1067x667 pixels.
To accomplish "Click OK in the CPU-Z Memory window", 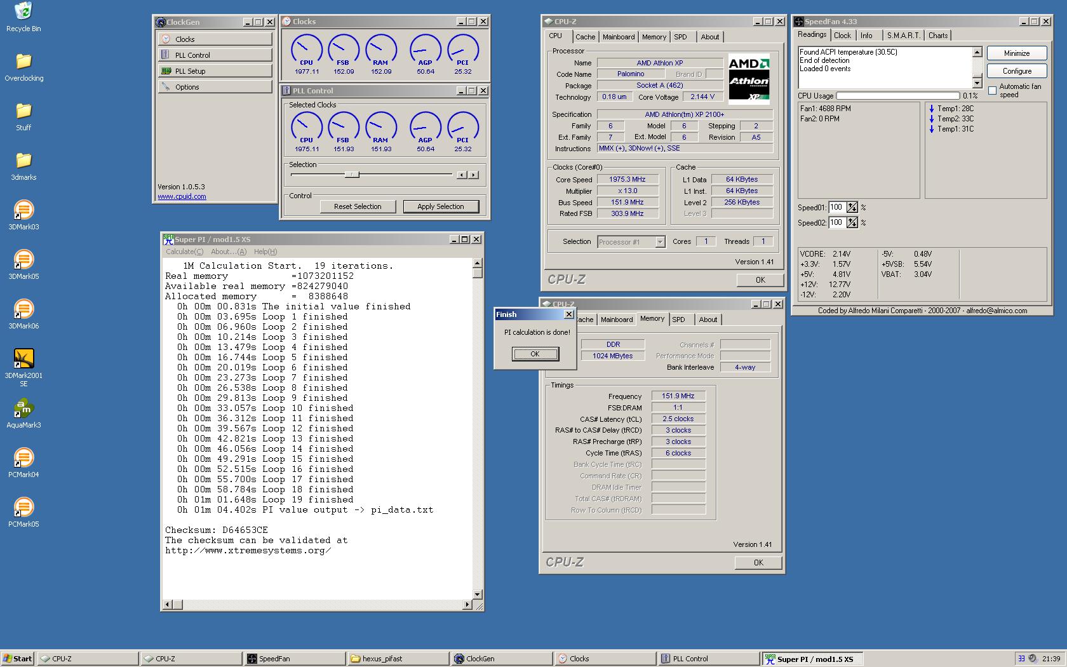I will (758, 563).
